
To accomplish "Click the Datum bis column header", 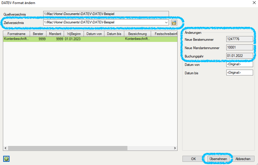I will click(114, 34).
